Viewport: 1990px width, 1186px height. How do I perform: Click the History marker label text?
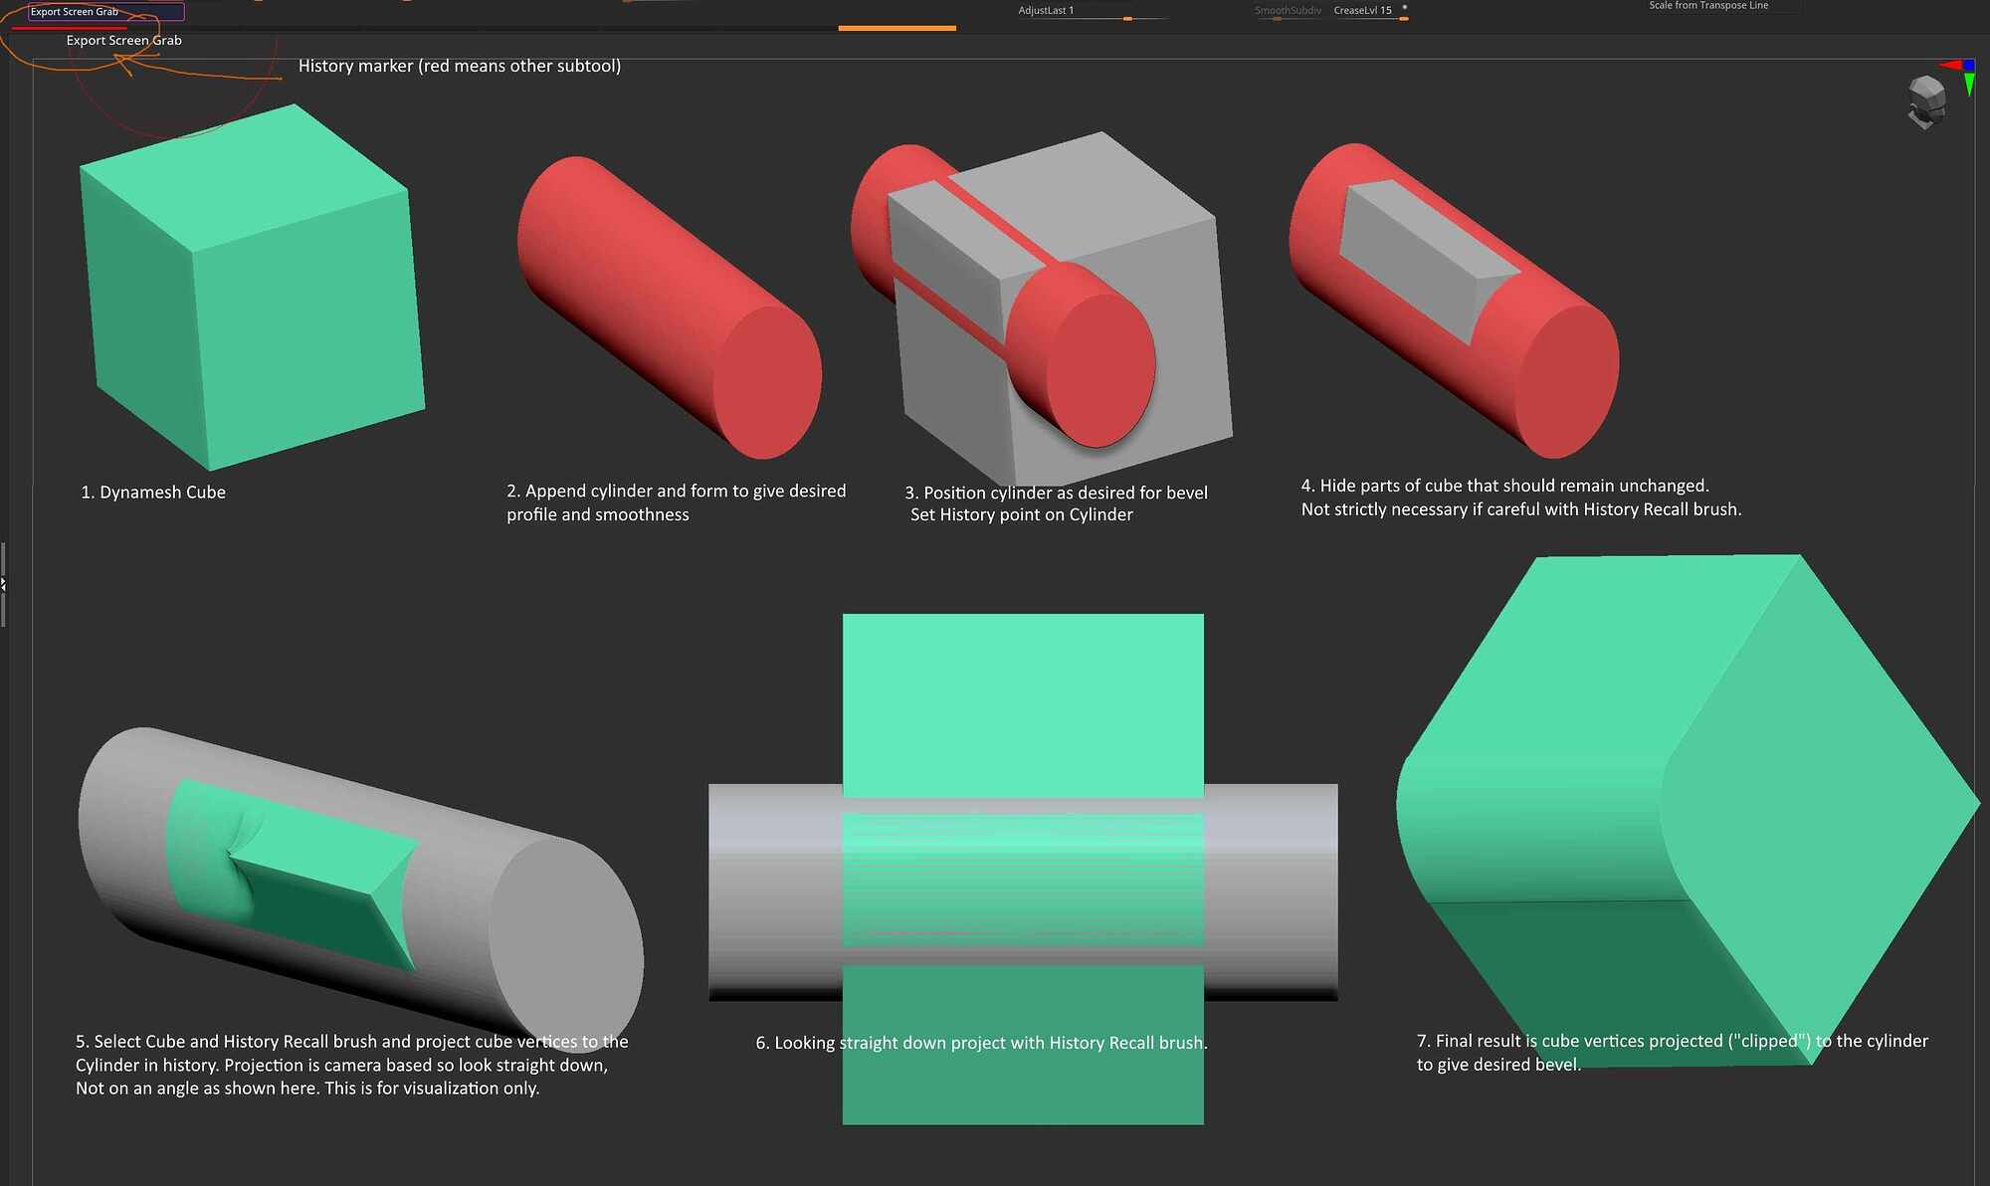(x=460, y=66)
